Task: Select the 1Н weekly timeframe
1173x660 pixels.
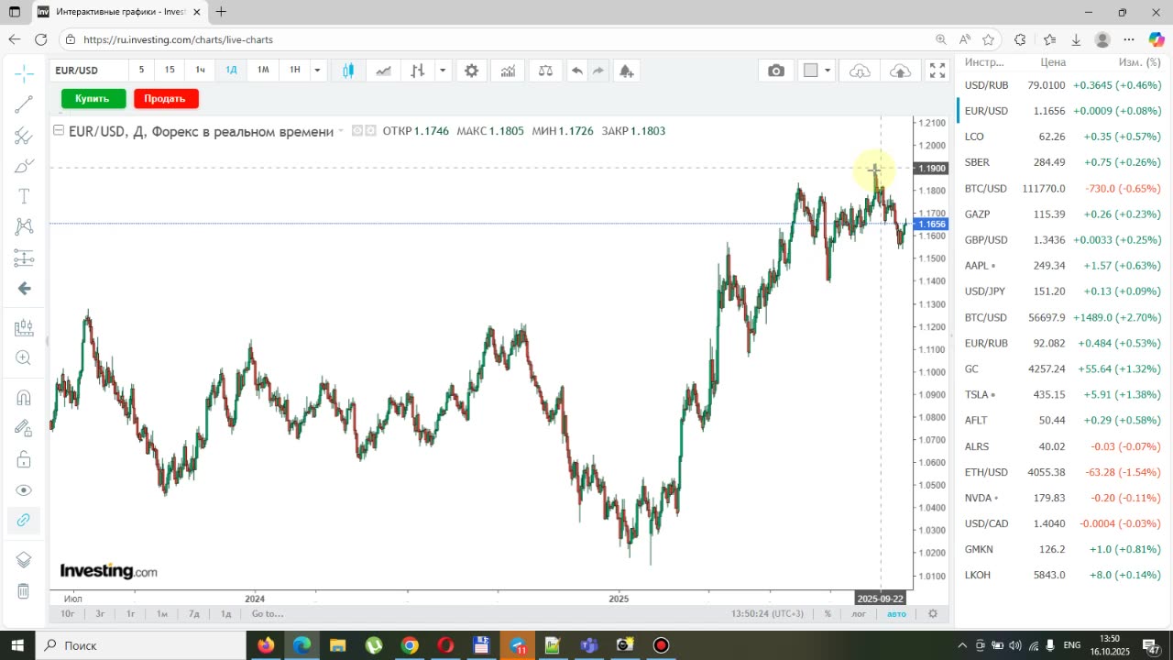Action: pyautogui.click(x=294, y=71)
